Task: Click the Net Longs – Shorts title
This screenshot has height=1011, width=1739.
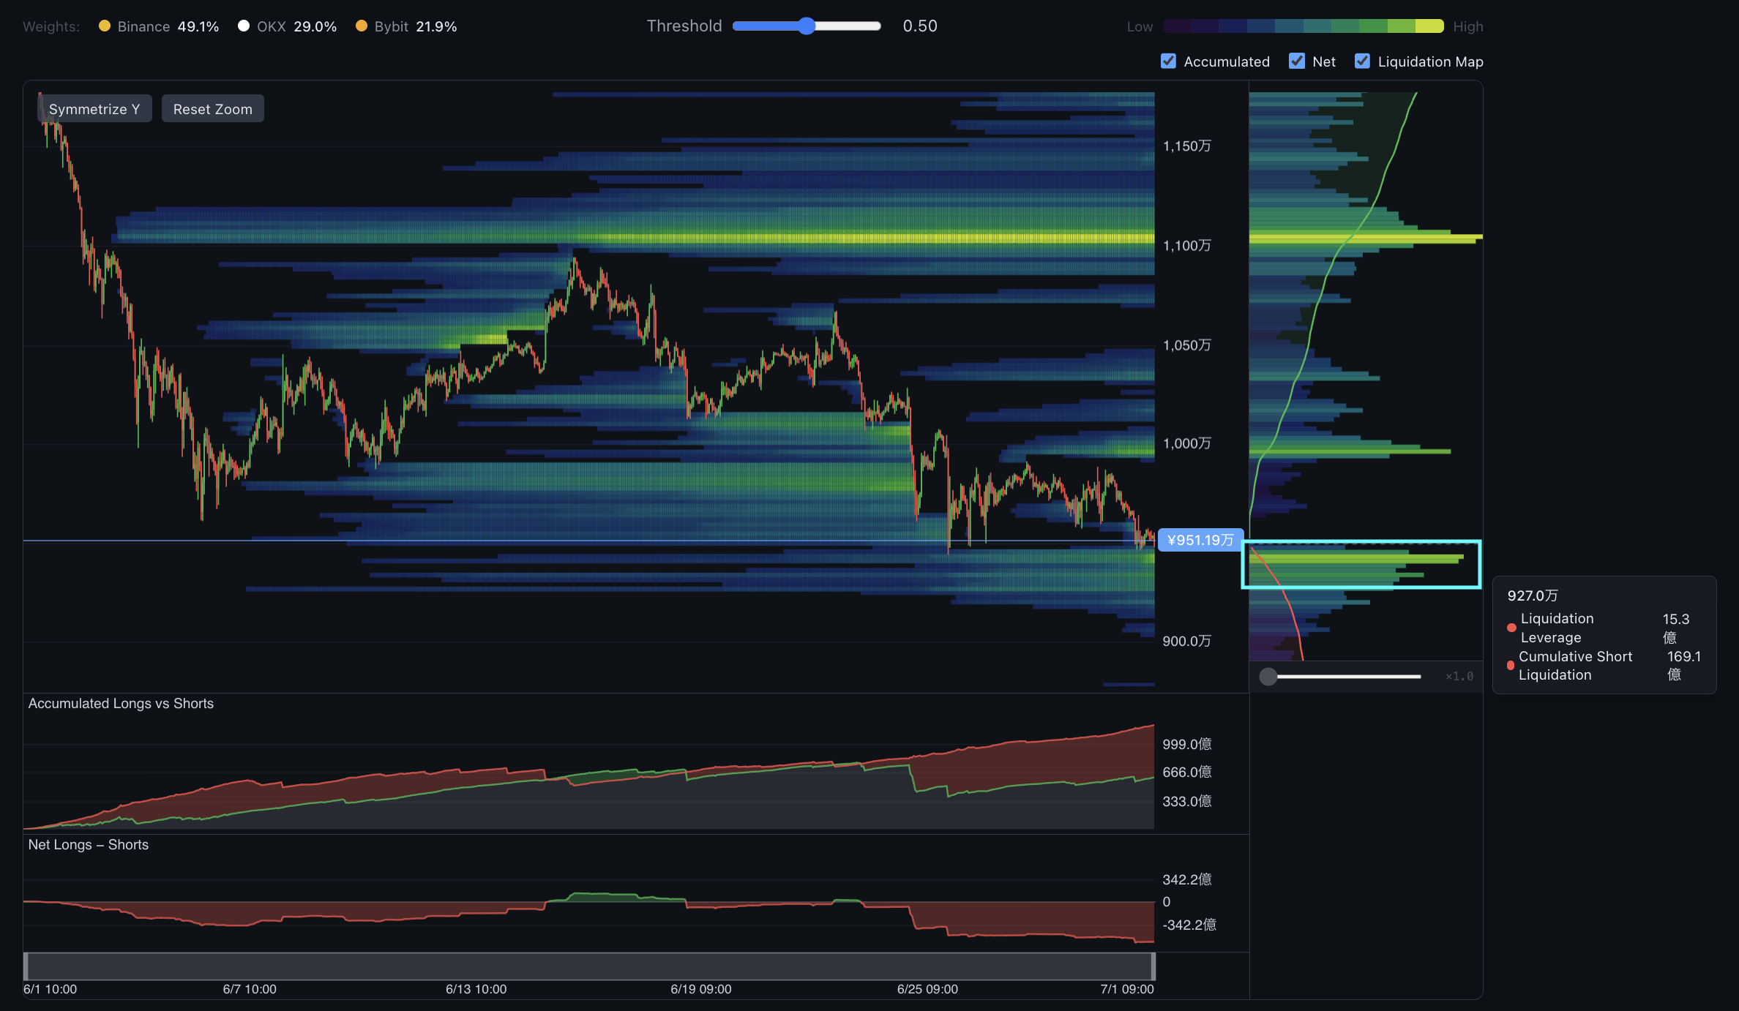Action: coord(88,845)
